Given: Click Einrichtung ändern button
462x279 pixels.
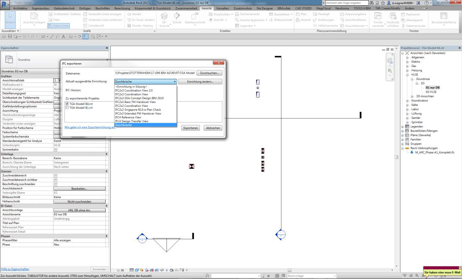Looking at the screenshot, I should pyautogui.click(x=200, y=81).
